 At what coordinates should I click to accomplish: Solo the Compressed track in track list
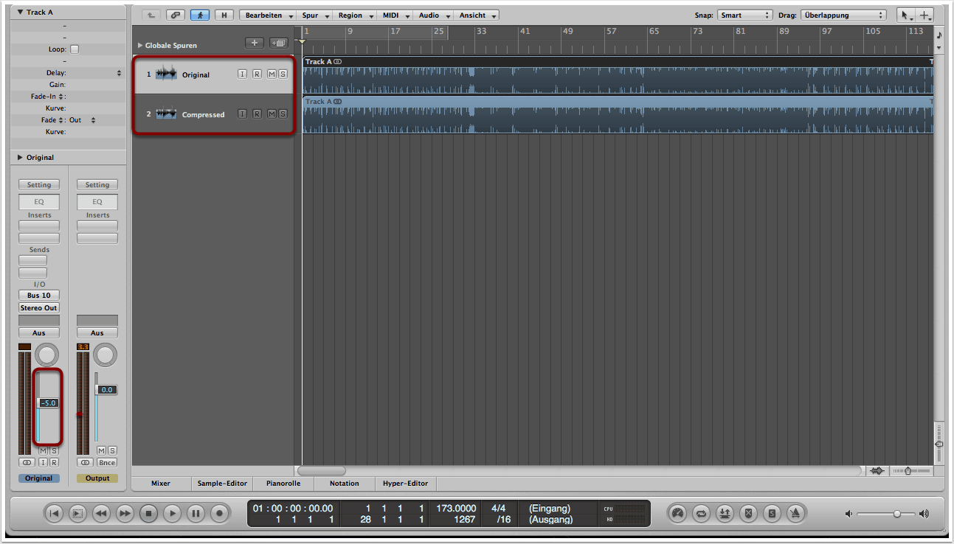[283, 114]
